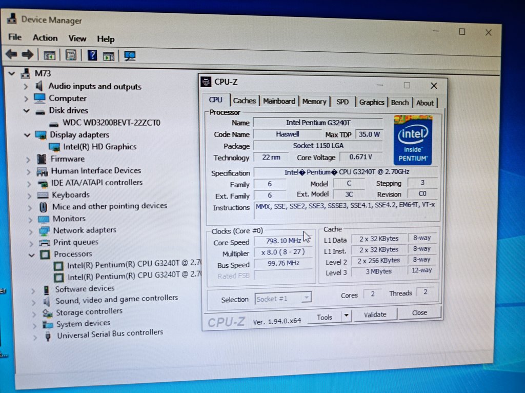Click the Monitors icon in device tree
This screenshot has width=525, height=393.
(x=44, y=219)
